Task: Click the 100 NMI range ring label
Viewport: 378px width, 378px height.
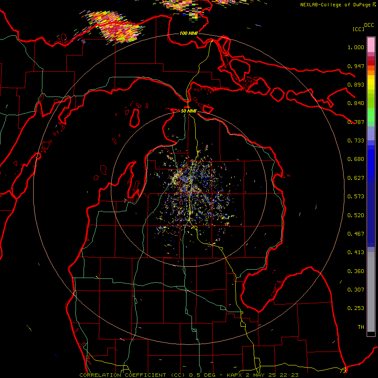Action: (x=189, y=33)
